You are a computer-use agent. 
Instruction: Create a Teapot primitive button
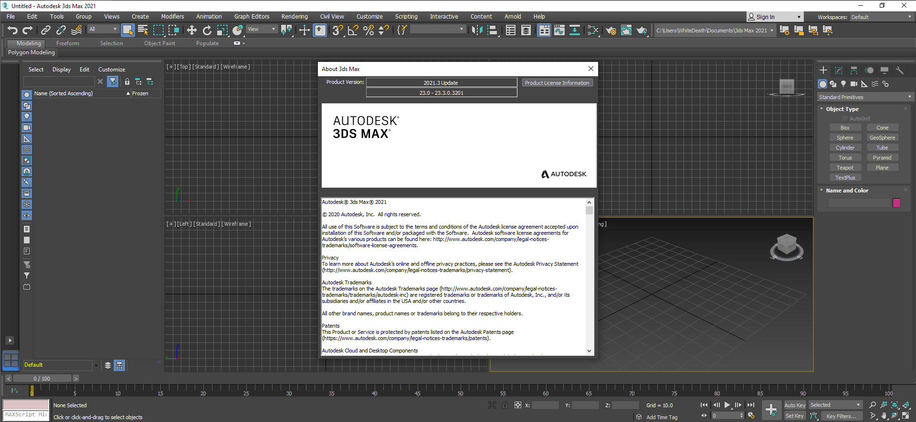point(845,168)
